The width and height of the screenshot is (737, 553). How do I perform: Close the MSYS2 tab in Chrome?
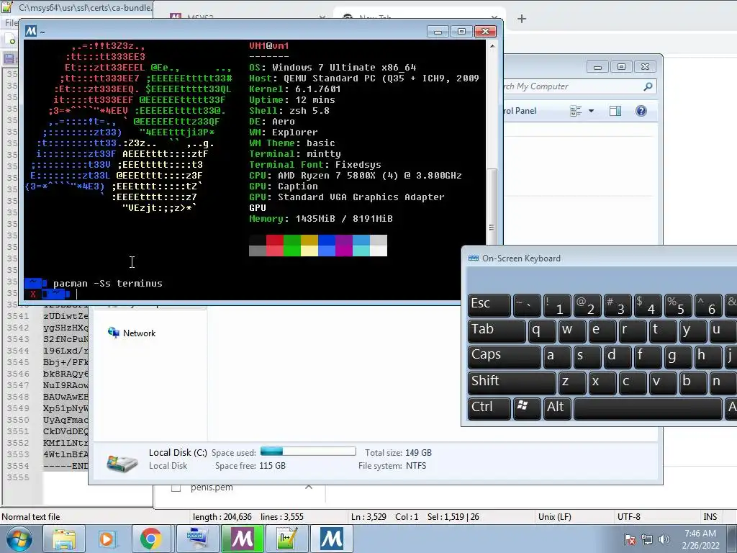click(322, 17)
